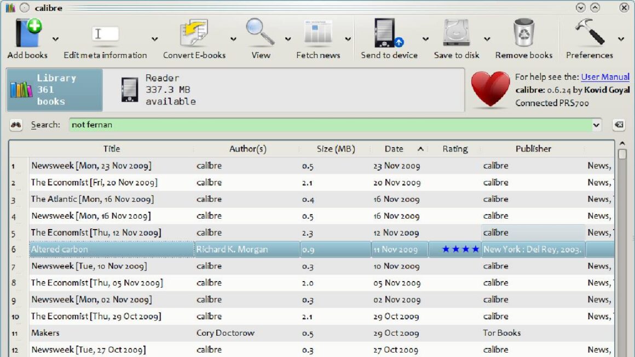Click the vertical scrollbar handle of book list
635x357 pixels.
(x=622, y=154)
